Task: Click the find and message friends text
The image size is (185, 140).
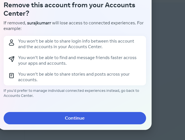Action: click(77, 60)
